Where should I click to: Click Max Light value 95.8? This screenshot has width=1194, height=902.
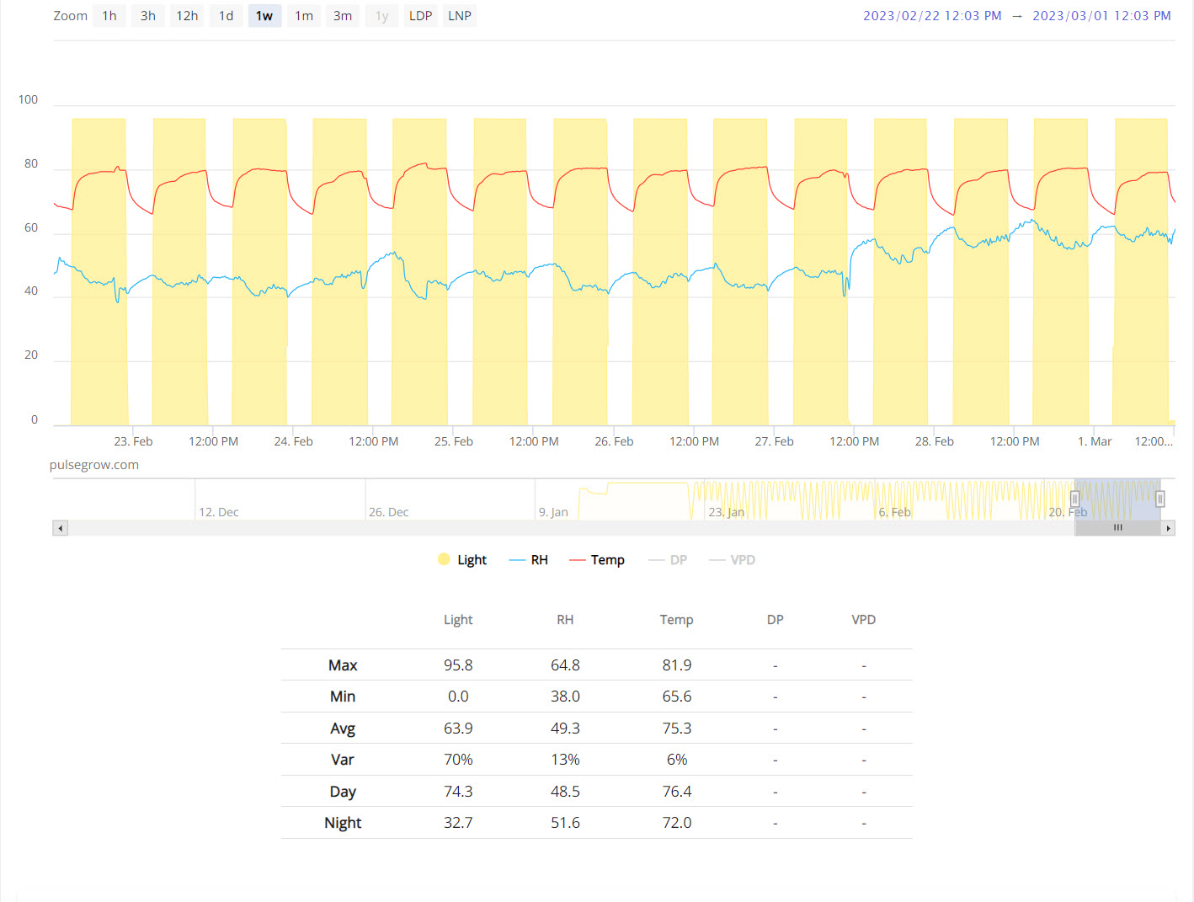(x=458, y=665)
